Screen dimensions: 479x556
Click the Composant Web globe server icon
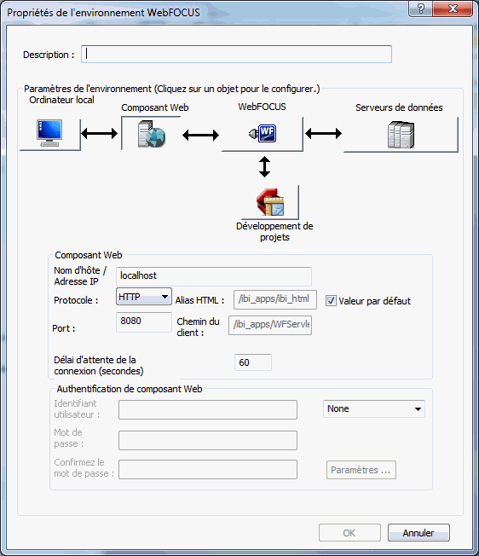(152, 134)
